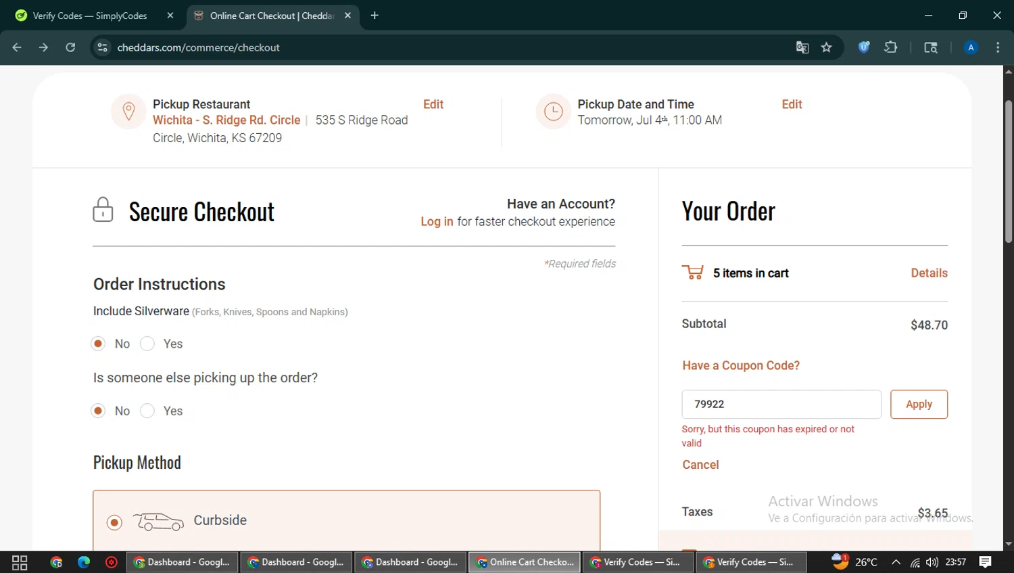
Task: Edit the Pickup Date and Time
Action: click(792, 104)
